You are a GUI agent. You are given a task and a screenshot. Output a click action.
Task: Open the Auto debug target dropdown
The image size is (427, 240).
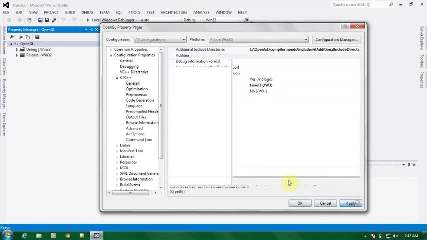click(160, 20)
